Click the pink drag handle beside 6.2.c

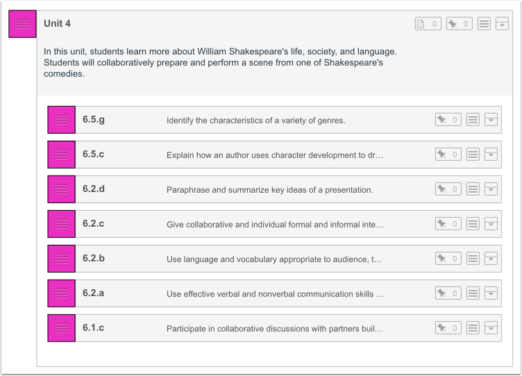[61, 224]
